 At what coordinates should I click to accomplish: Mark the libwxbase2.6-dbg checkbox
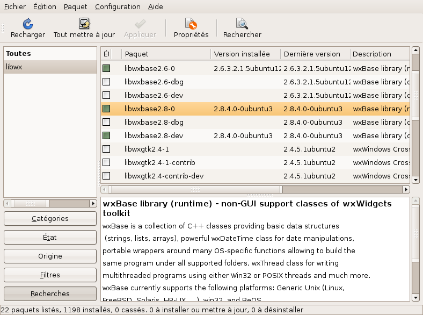tap(106, 82)
